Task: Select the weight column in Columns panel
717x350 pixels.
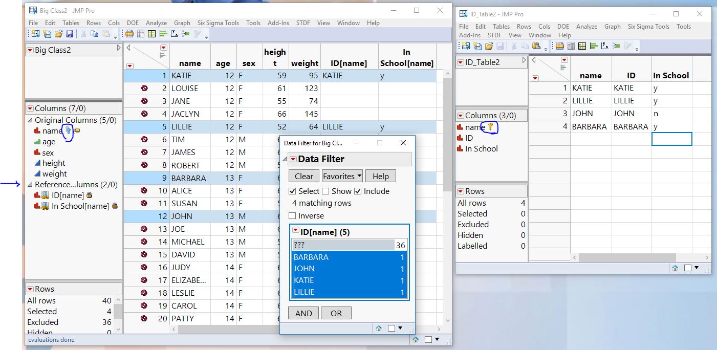Action: (54, 174)
